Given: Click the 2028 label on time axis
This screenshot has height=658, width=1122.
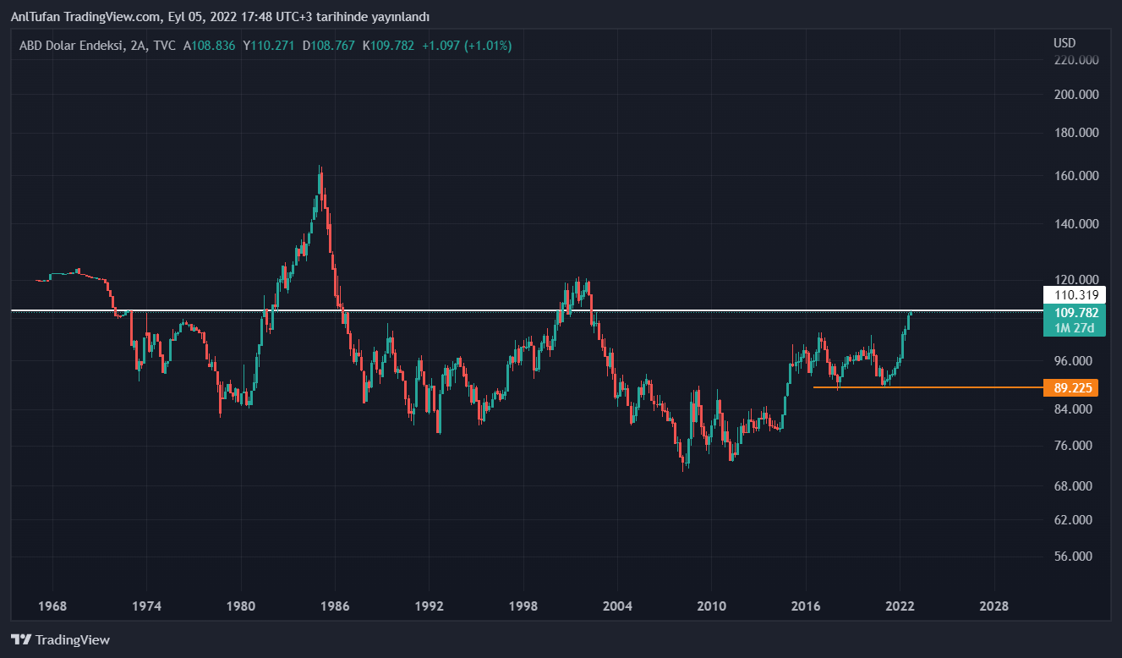Looking at the screenshot, I should 993,606.
